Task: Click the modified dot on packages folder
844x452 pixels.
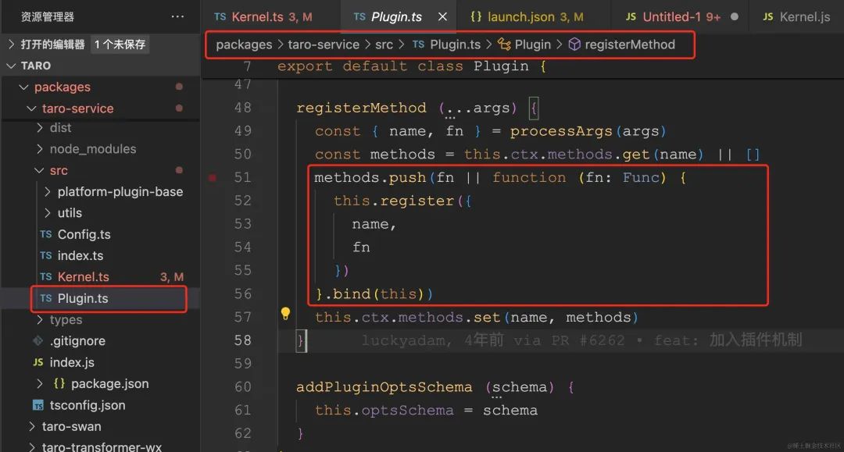Action: (x=179, y=87)
